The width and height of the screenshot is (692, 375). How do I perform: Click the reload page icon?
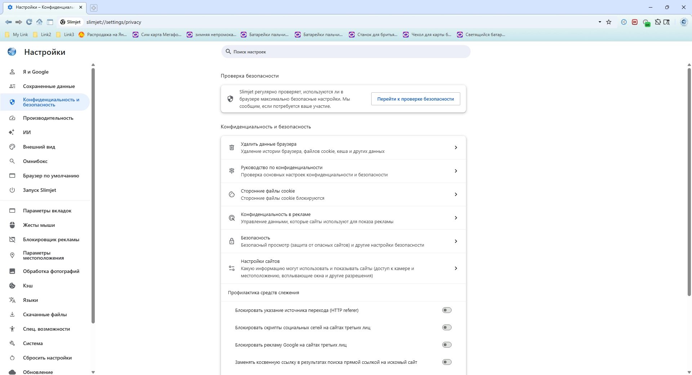pyautogui.click(x=29, y=22)
